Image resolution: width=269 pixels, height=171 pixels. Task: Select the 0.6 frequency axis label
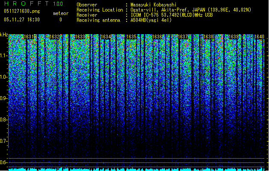pyautogui.click(x=3, y=162)
